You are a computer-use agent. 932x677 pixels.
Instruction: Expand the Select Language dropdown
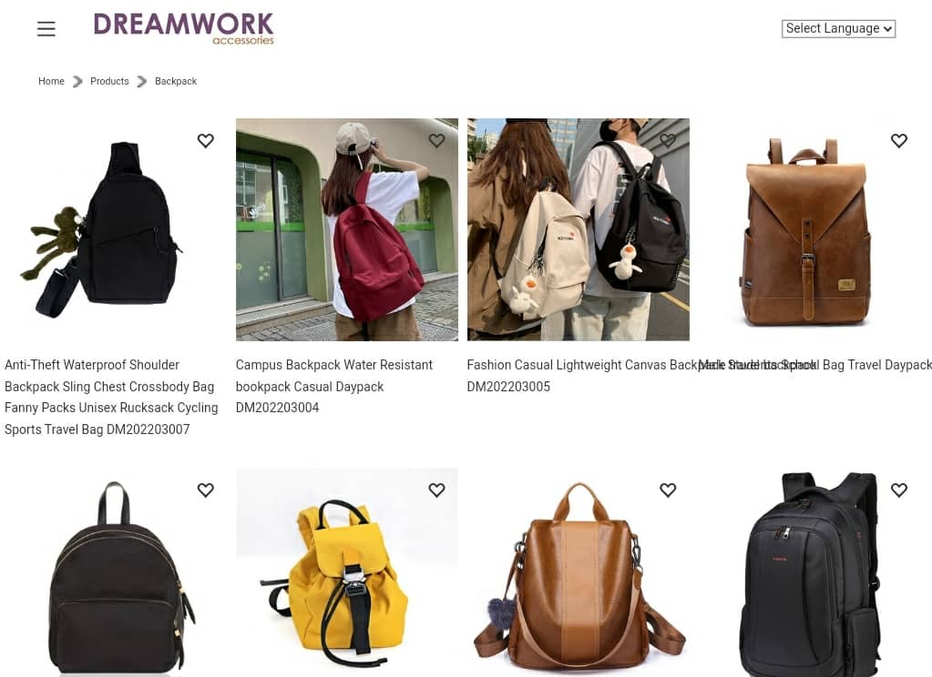839,28
